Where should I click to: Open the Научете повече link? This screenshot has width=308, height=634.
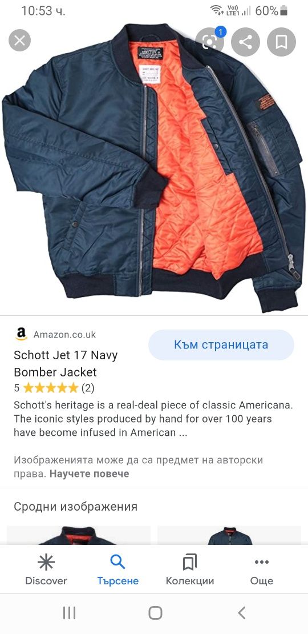pos(89,474)
